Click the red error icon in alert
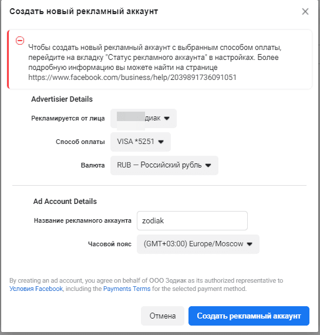Image resolution: width=320 pixels, height=335 pixels. [20, 41]
